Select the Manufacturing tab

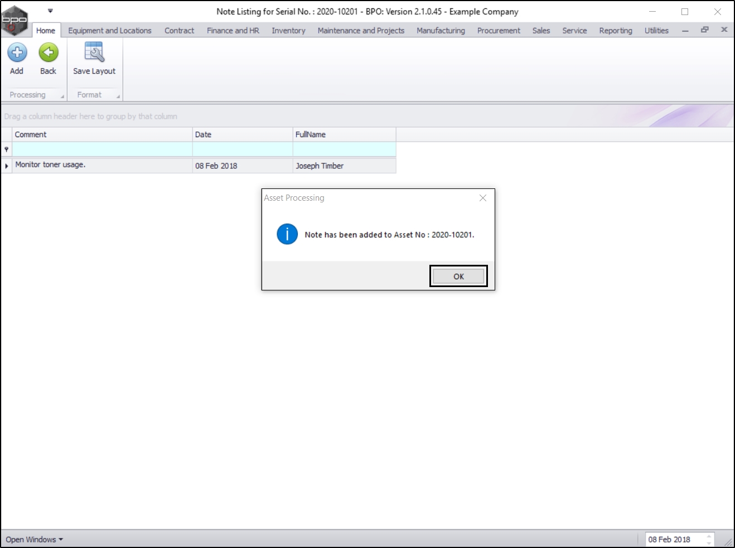(x=441, y=31)
